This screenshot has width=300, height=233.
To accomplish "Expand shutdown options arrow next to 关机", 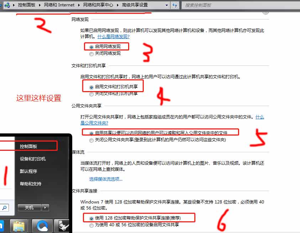I will pos(45,207).
